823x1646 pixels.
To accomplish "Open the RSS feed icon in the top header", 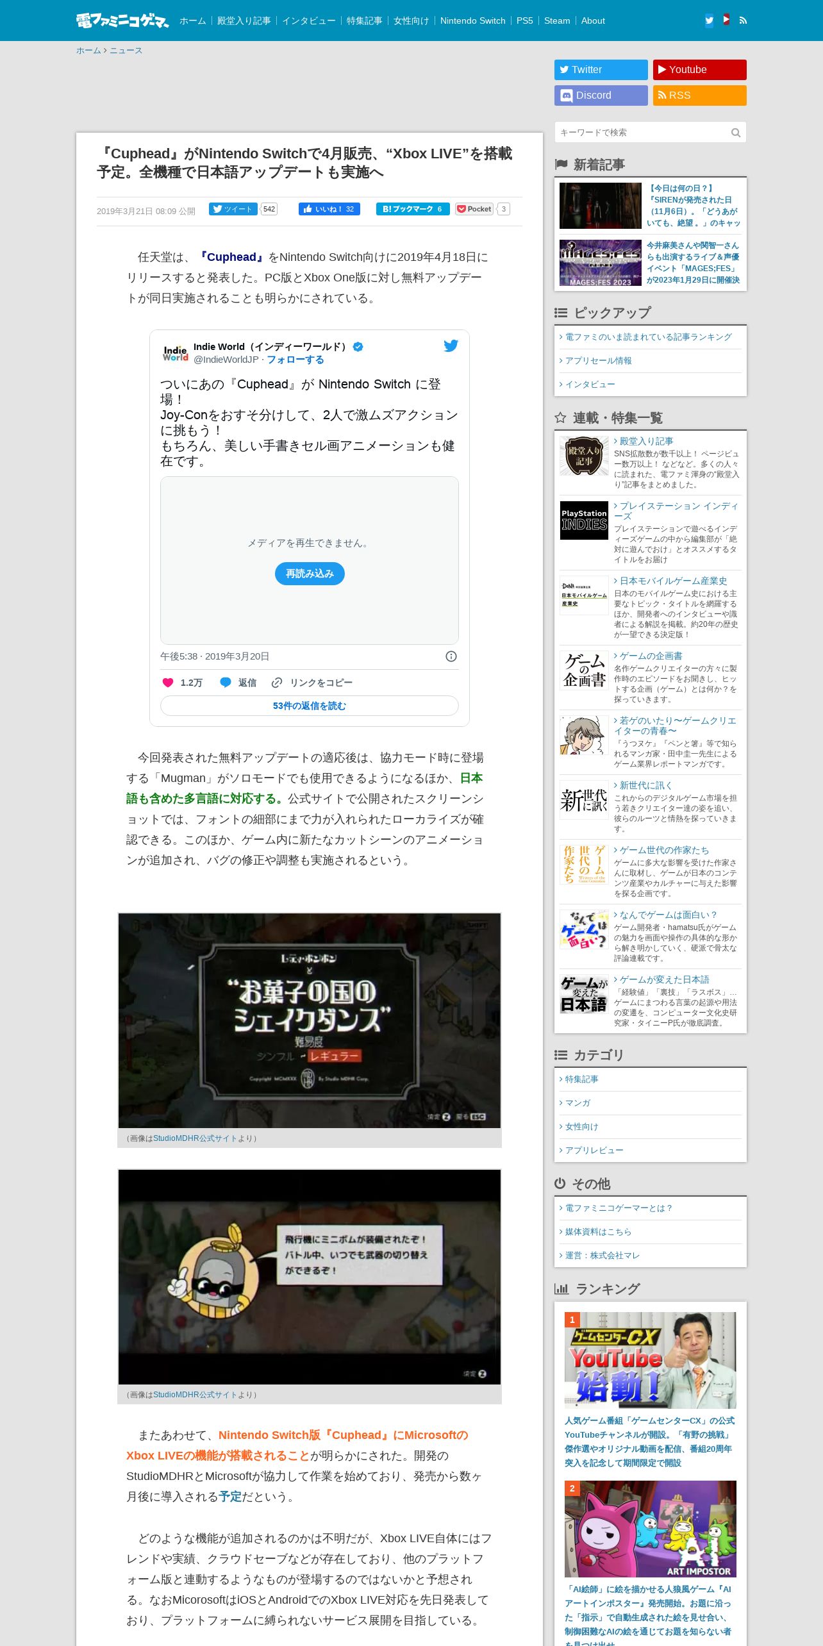I will click(x=743, y=21).
